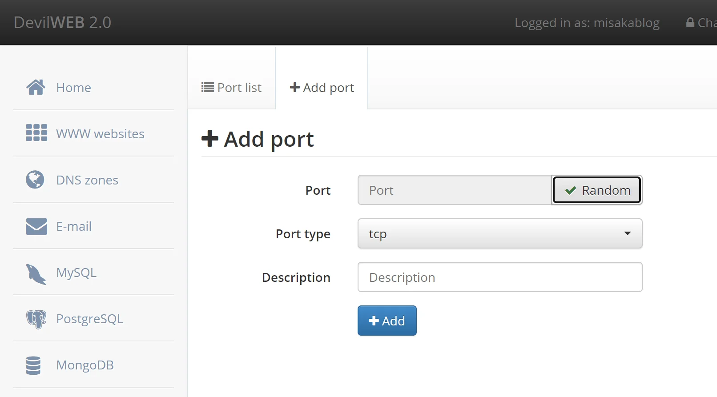Click the Home house icon
This screenshot has height=397, width=717.
pyautogui.click(x=36, y=87)
